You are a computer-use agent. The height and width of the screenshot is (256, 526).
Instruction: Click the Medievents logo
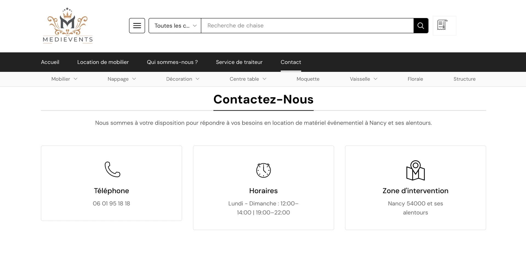pos(68,25)
